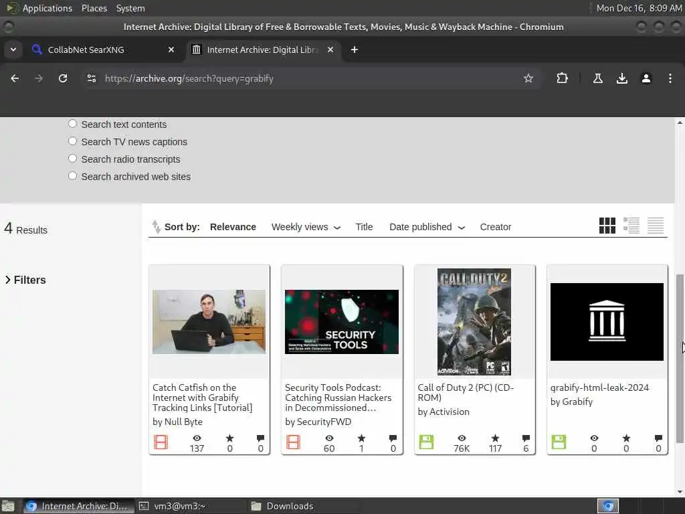Open site information icon in address bar
The image size is (685, 514).
point(91,78)
